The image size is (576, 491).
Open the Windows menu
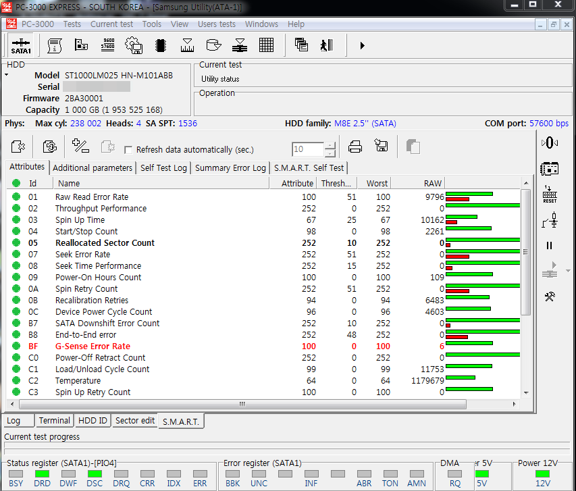click(261, 24)
